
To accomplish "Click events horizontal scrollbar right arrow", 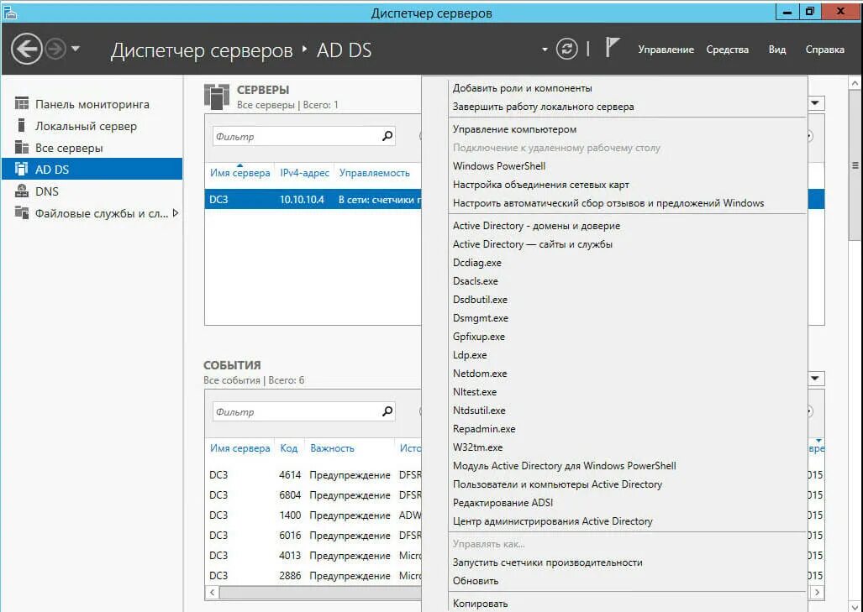I will pos(817,592).
